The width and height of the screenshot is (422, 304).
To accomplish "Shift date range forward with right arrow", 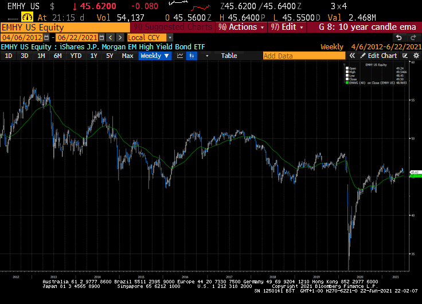I will [x=120, y=37].
